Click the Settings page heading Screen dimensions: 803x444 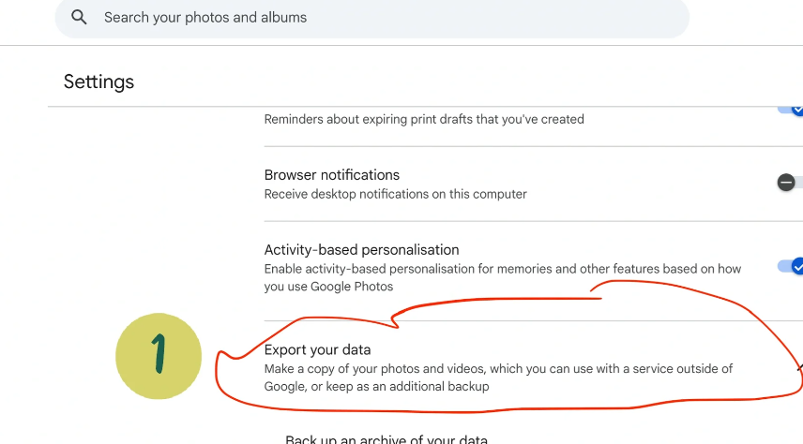pos(98,81)
